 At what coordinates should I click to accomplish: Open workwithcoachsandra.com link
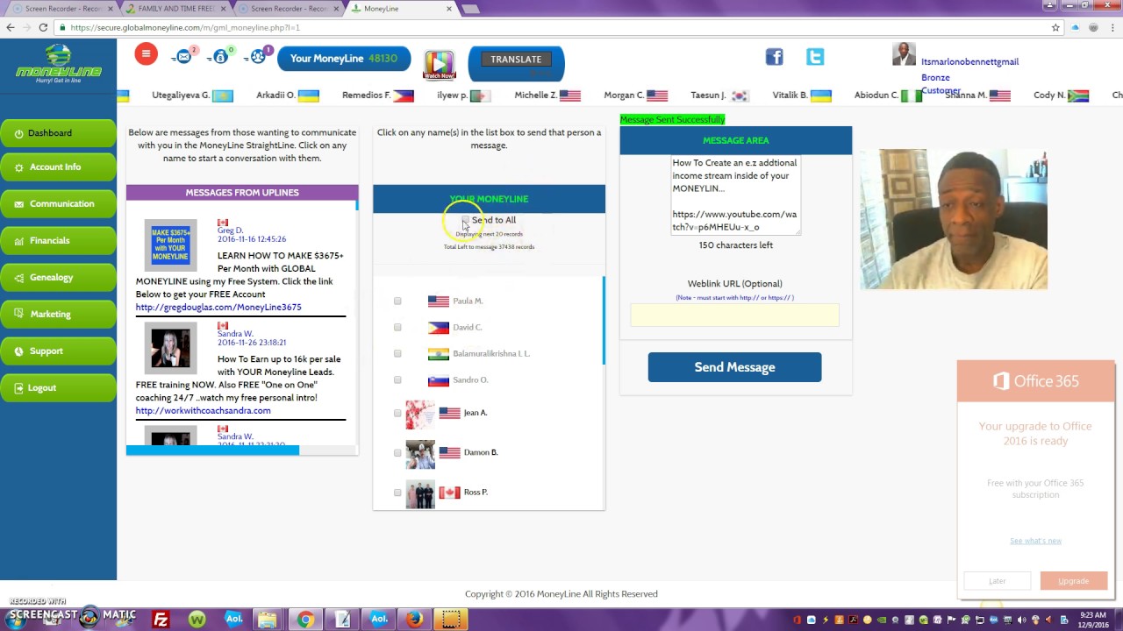(x=203, y=410)
